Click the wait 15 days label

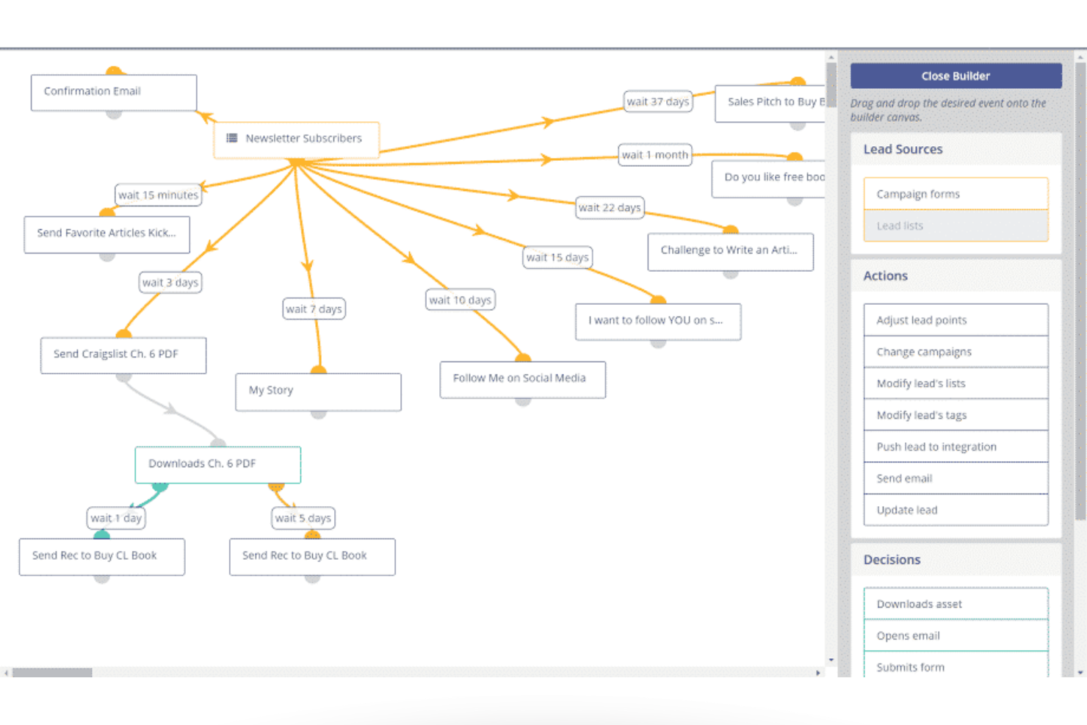[x=557, y=257]
